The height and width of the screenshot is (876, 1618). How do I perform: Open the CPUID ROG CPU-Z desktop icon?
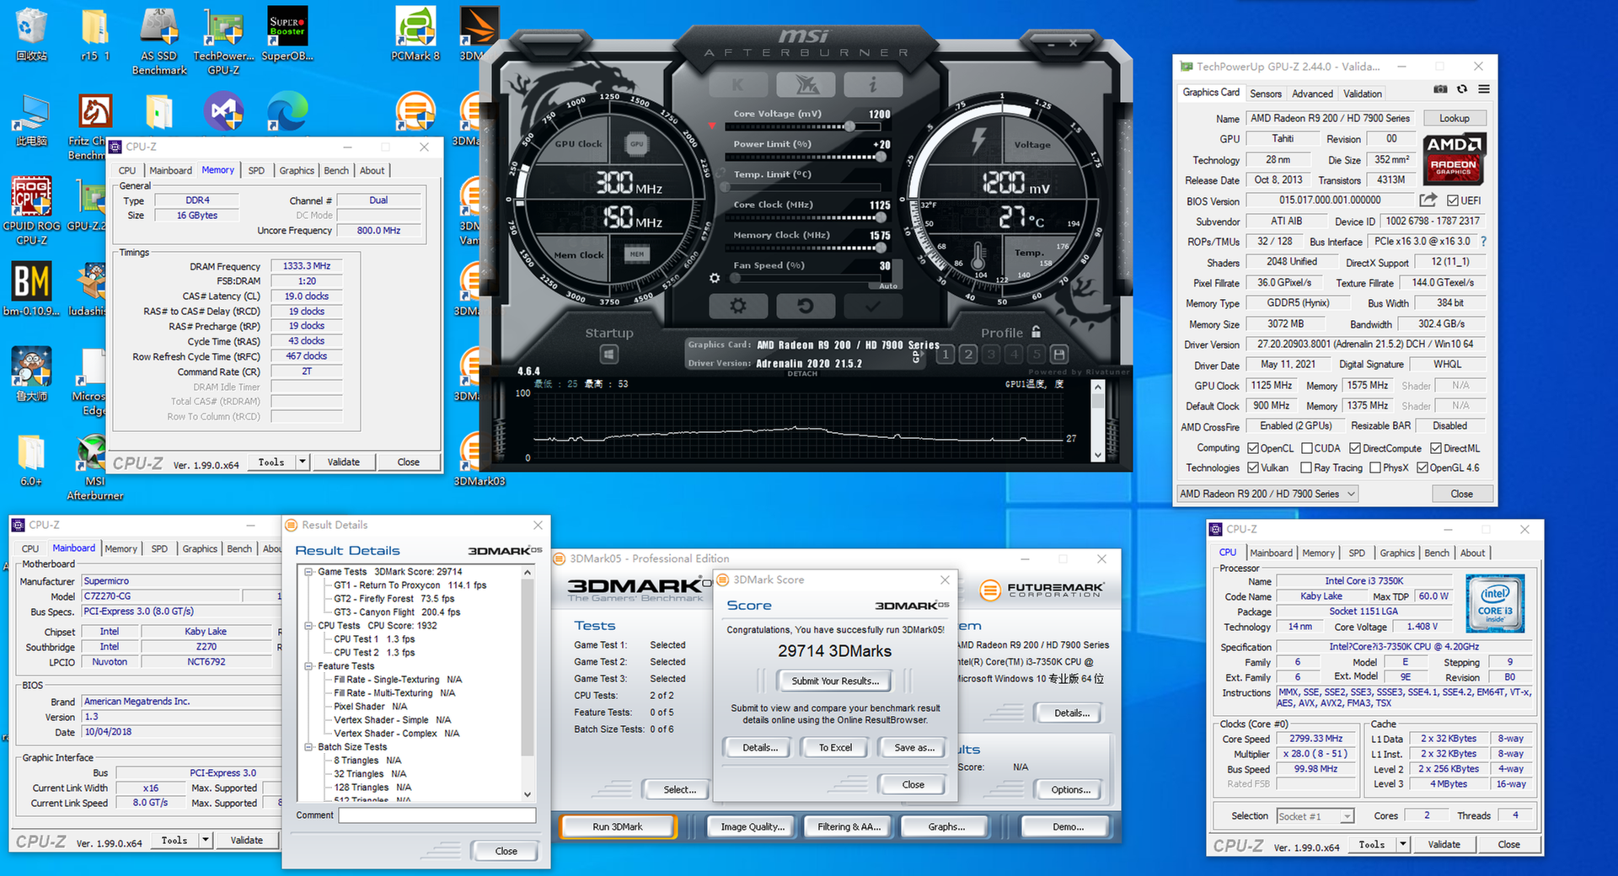pos(31,211)
